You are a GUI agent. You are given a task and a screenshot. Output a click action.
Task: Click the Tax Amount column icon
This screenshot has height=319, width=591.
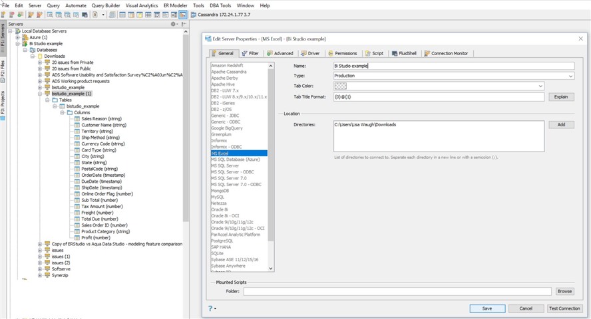pyautogui.click(x=77, y=207)
